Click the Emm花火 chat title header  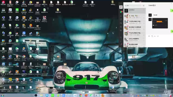point(152,5)
